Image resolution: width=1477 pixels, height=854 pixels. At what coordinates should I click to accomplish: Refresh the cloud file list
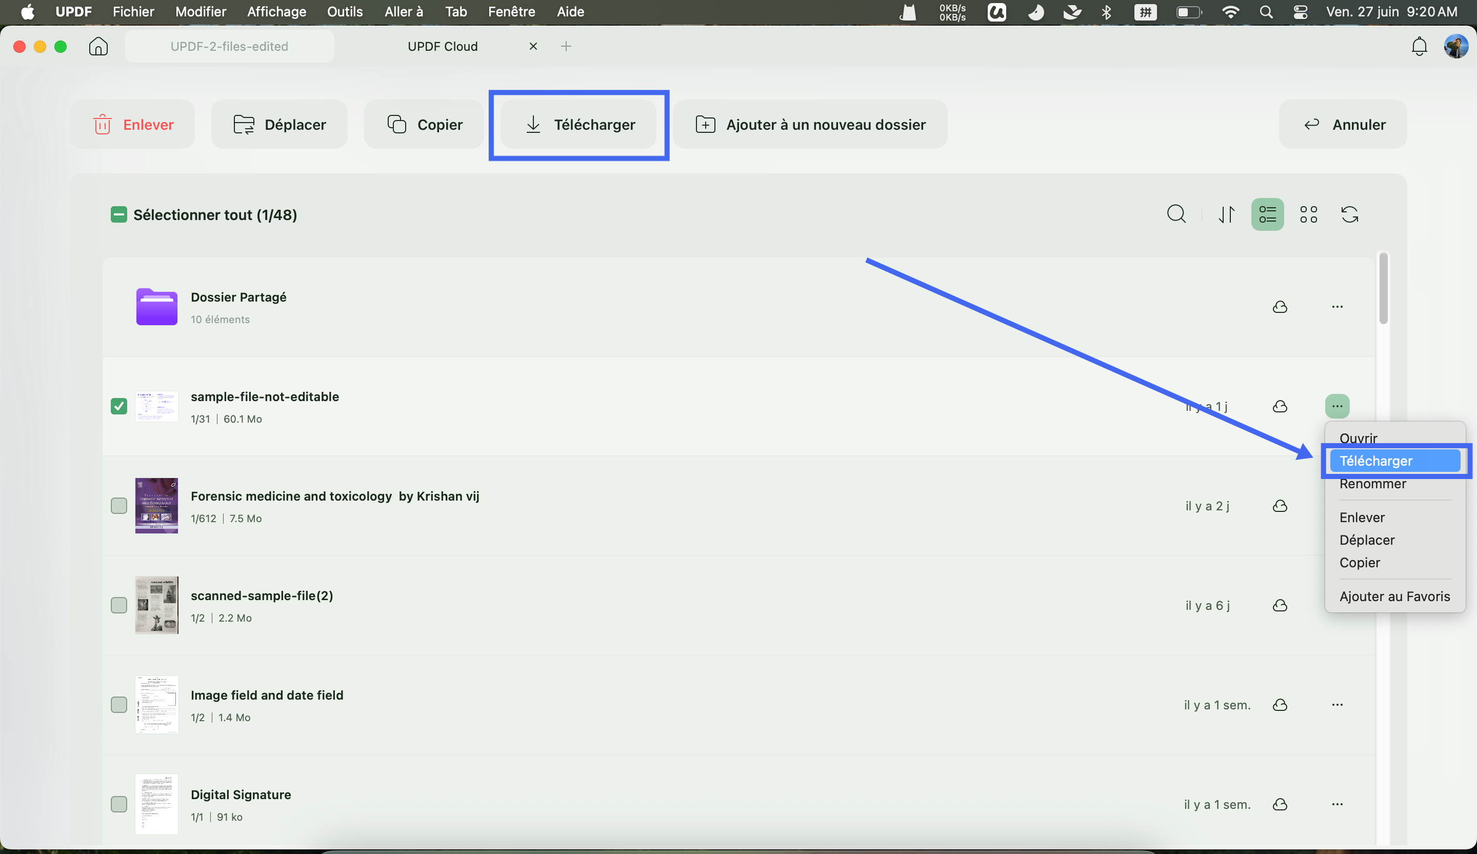[1349, 214]
